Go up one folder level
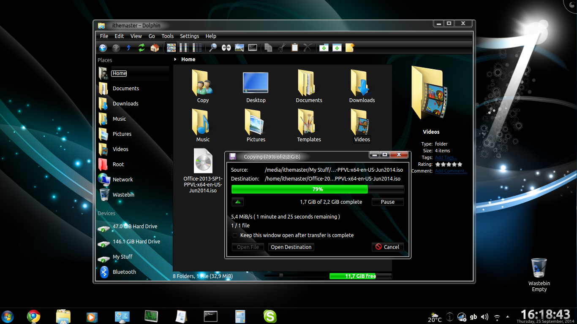Screen dimensions: 577x324 coord(129,48)
